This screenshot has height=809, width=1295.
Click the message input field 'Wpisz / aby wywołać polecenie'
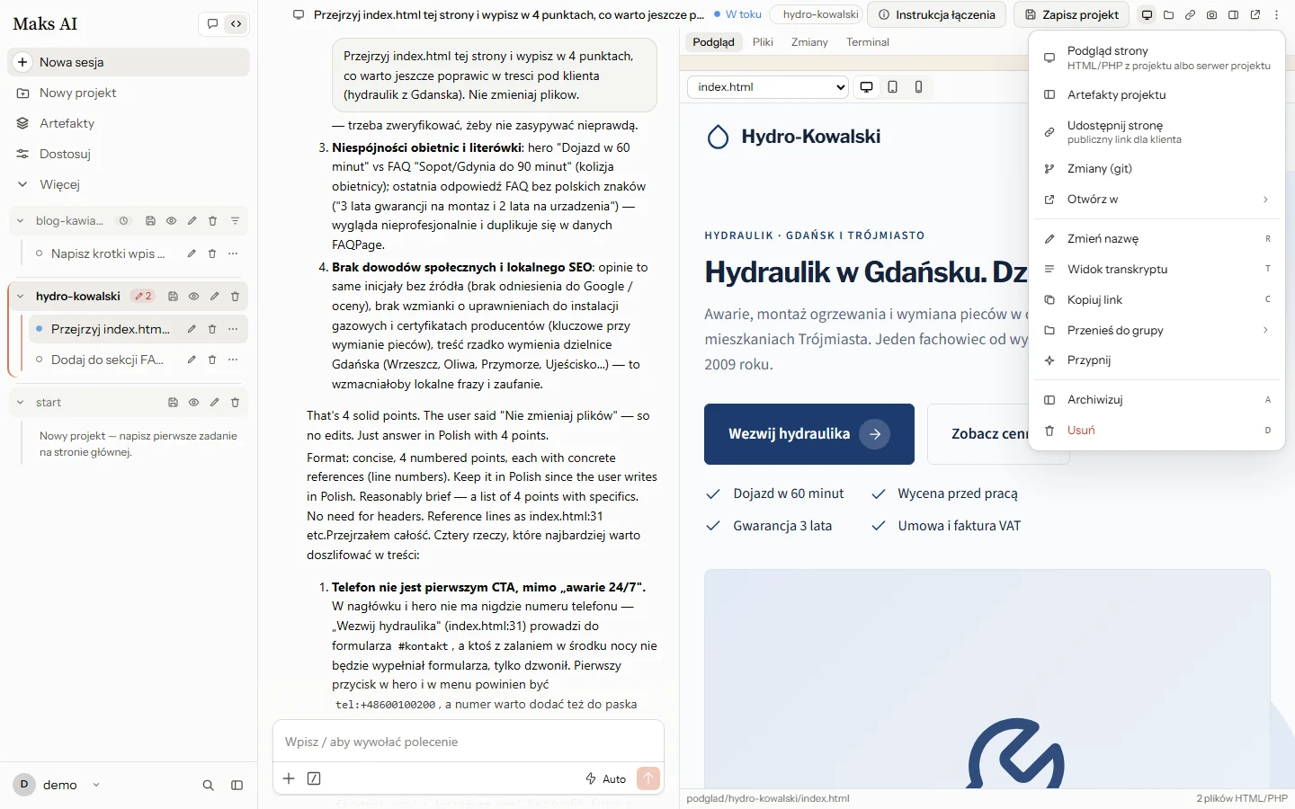469,742
